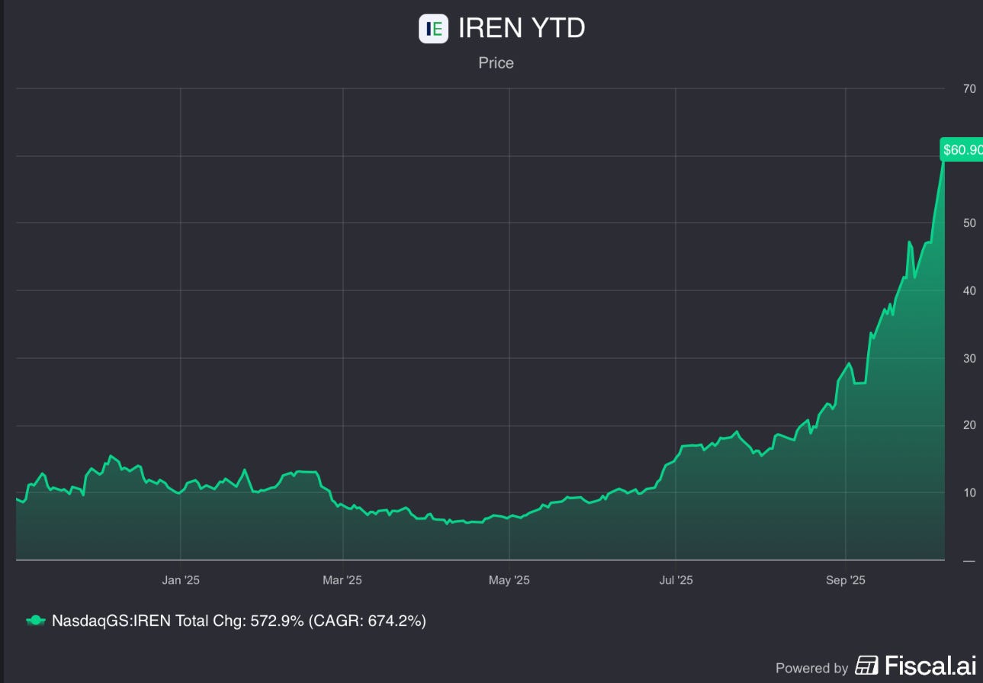Click the Jul '25 axis label
Screen dimensions: 983x683
tap(676, 580)
